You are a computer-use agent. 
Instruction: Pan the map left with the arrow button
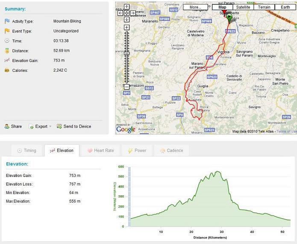[121, 13]
